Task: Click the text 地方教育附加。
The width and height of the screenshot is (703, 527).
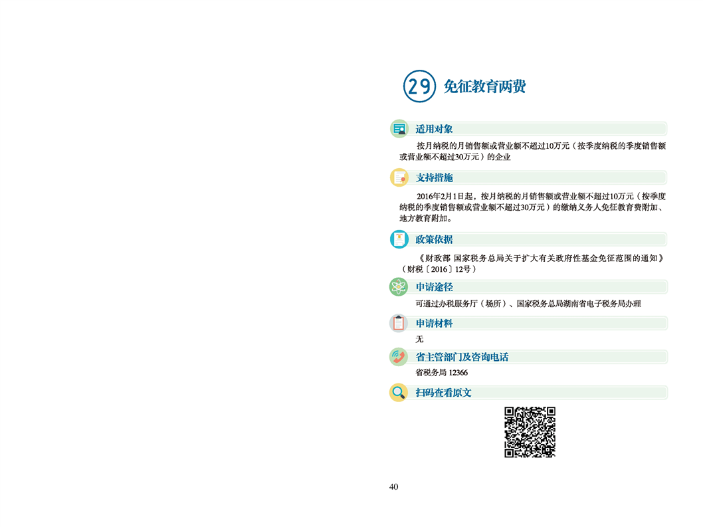Action: [427, 219]
